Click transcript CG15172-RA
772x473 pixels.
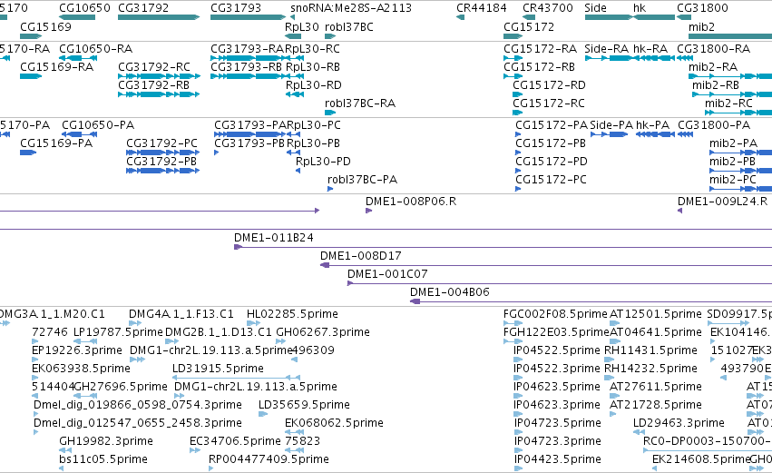click(540, 49)
